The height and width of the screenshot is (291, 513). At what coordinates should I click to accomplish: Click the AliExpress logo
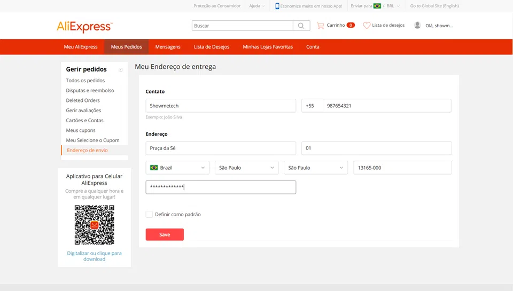click(85, 27)
